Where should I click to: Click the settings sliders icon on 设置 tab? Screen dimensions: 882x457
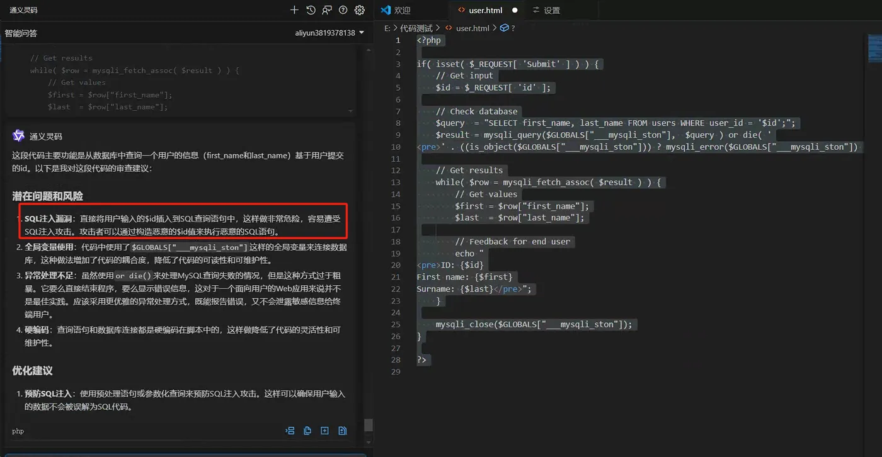point(536,10)
